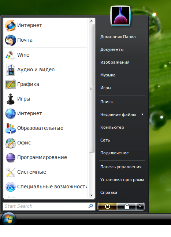171x237 pixels.
Task: Click the scrollbar down arrow
Action: pos(92,195)
